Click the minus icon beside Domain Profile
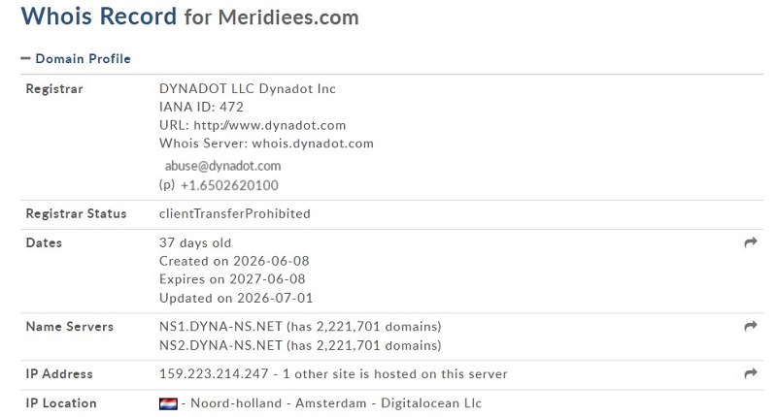The image size is (777, 417). click(25, 58)
